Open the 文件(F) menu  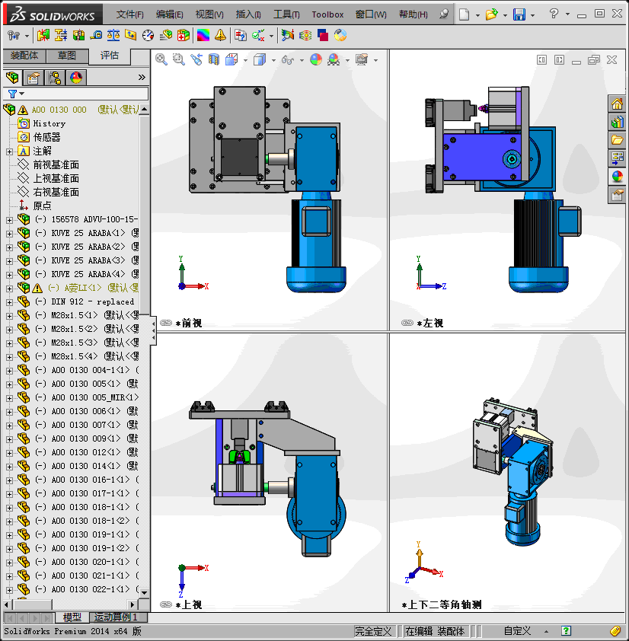click(x=129, y=14)
